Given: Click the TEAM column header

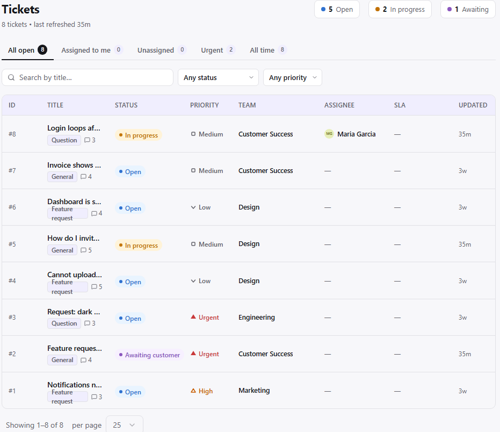Looking at the screenshot, I should 247,105.
